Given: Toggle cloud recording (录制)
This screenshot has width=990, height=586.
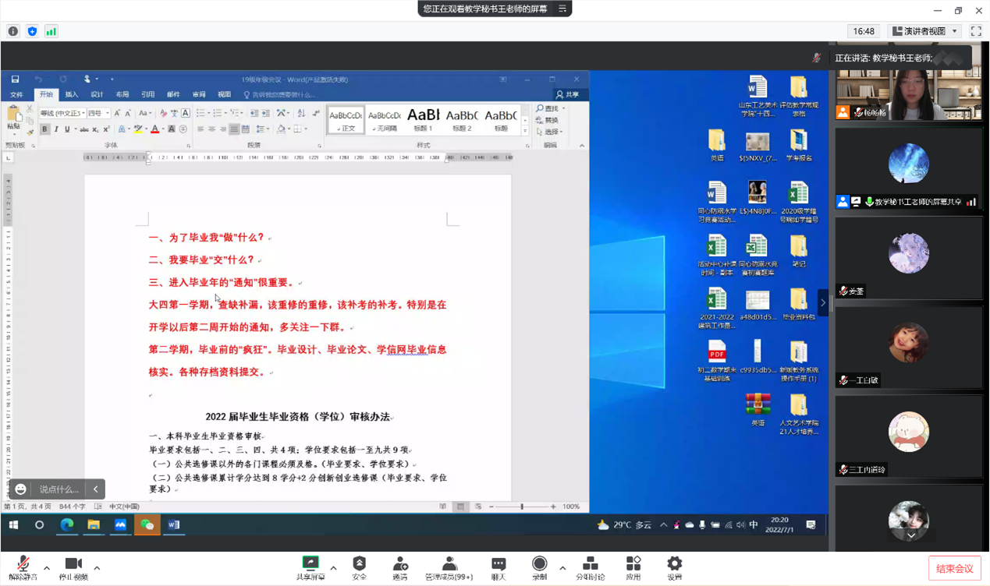Looking at the screenshot, I should point(539,567).
